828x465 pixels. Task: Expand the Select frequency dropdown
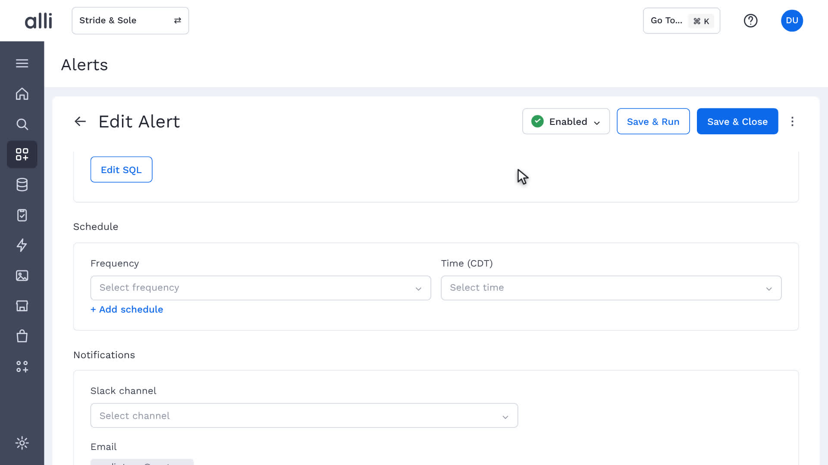[x=260, y=288]
